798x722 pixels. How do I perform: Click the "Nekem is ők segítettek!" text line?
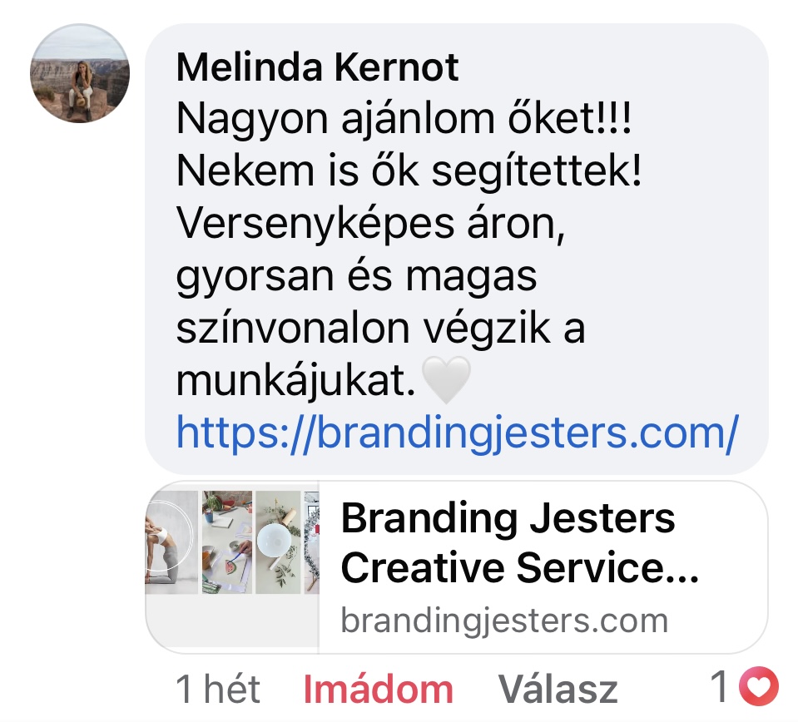[409, 171]
